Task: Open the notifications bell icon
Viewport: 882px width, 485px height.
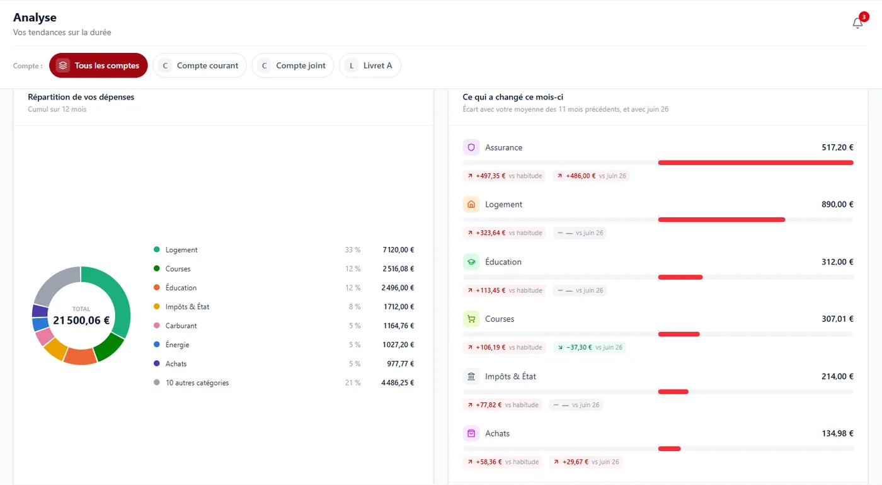Action: point(857,23)
